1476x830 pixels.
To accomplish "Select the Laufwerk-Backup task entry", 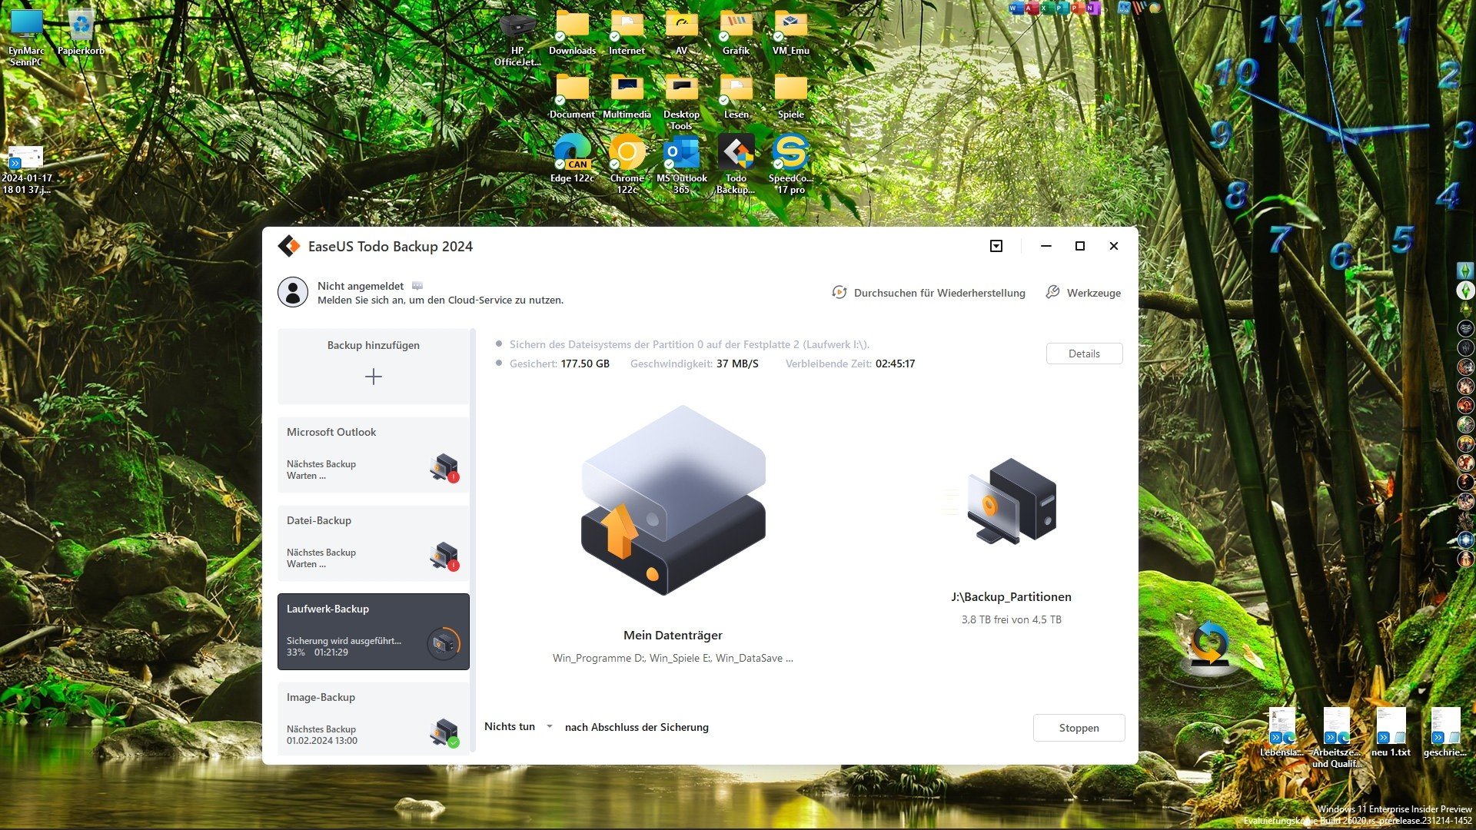I will (374, 632).
